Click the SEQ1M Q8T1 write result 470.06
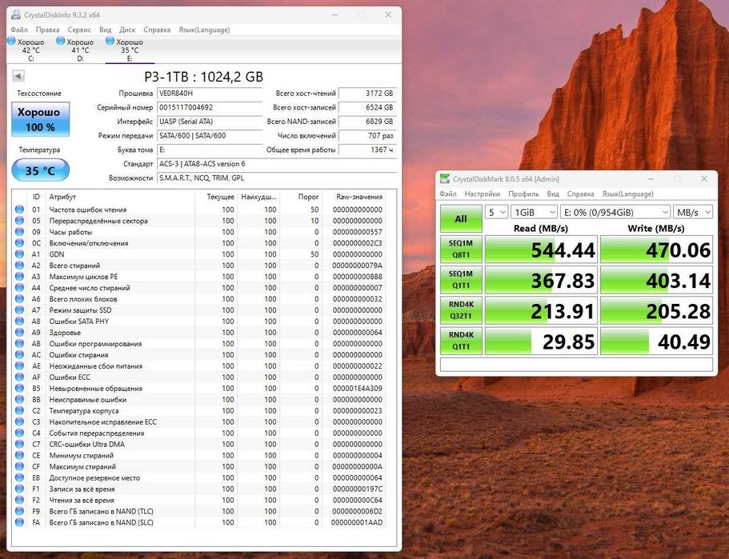This screenshot has width=729, height=559. pyautogui.click(x=656, y=250)
